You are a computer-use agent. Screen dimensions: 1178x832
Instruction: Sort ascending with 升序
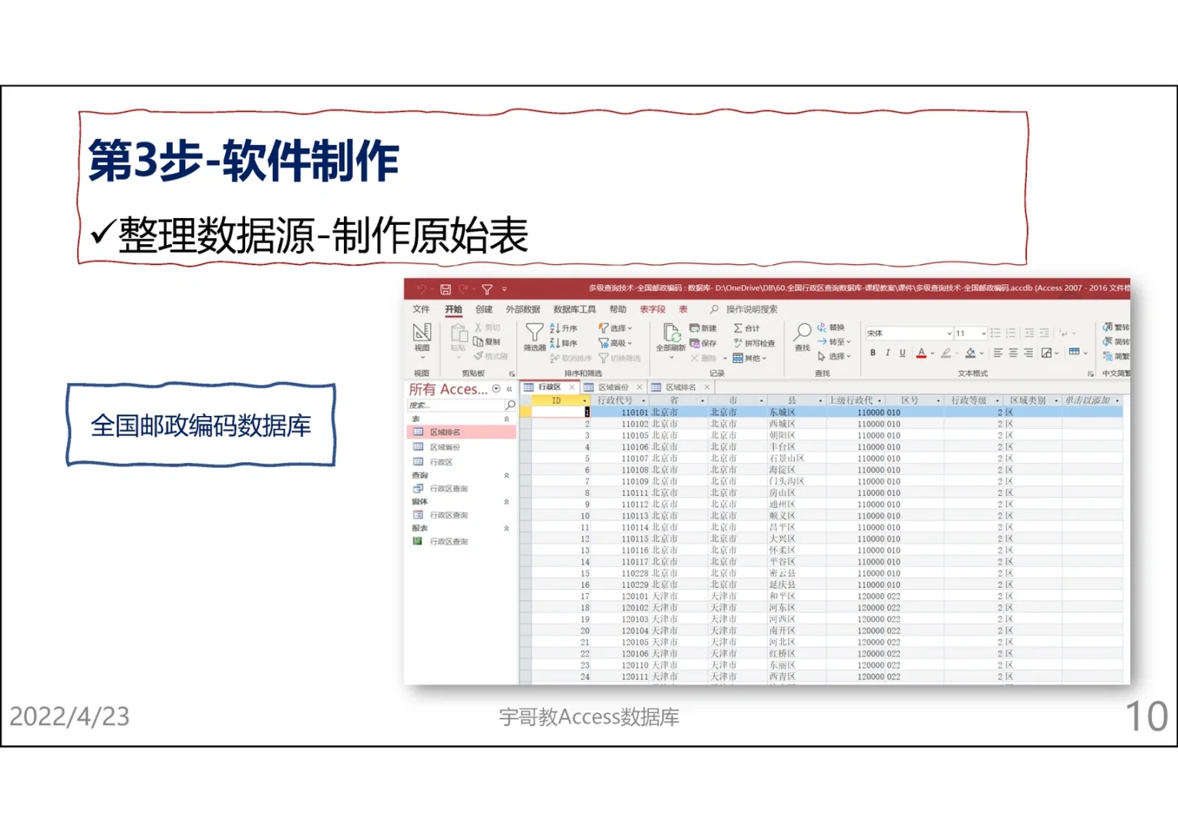pos(564,328)
